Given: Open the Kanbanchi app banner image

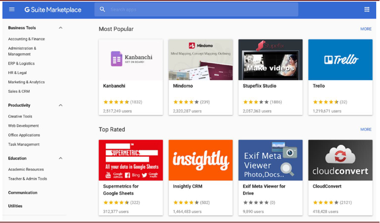Looking at the screenshot, I should click(131, 60).
